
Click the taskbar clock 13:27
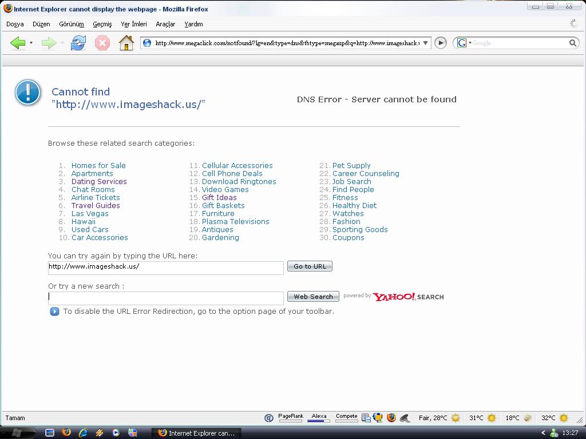click(570, 433)
